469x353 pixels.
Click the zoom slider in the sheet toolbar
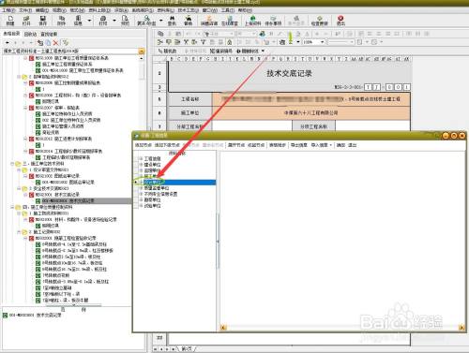[x=340, y=42]
